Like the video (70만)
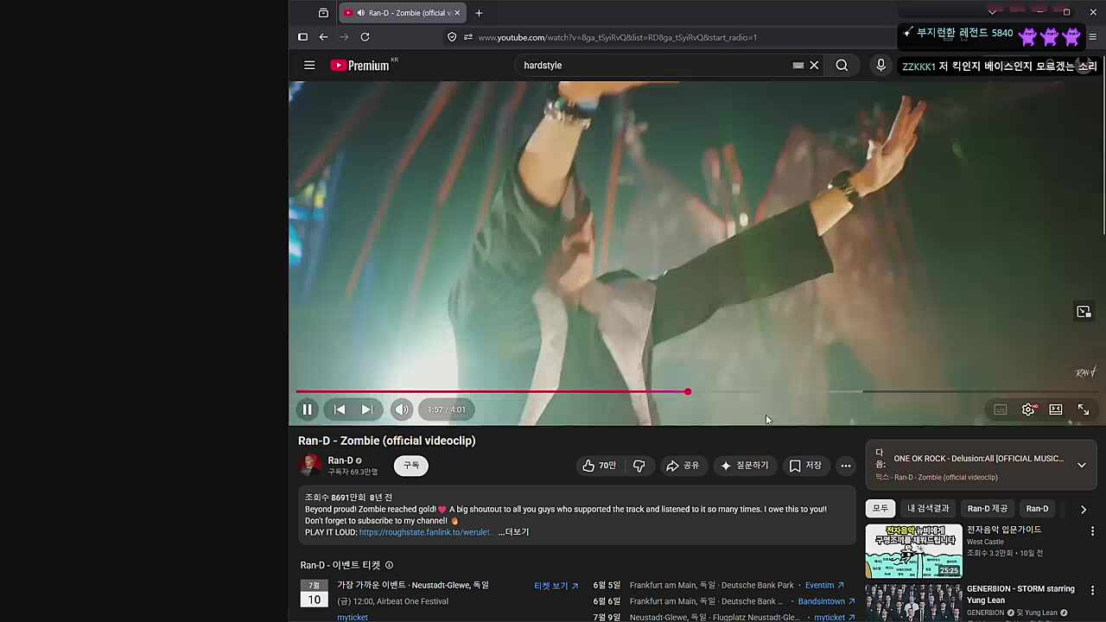 600,466
